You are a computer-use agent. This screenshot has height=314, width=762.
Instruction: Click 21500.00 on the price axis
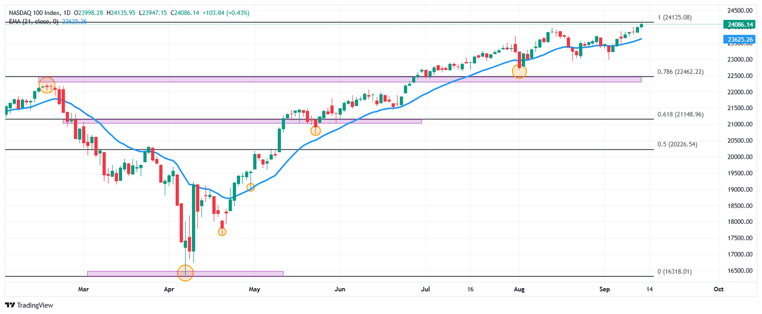pos(740,108)
